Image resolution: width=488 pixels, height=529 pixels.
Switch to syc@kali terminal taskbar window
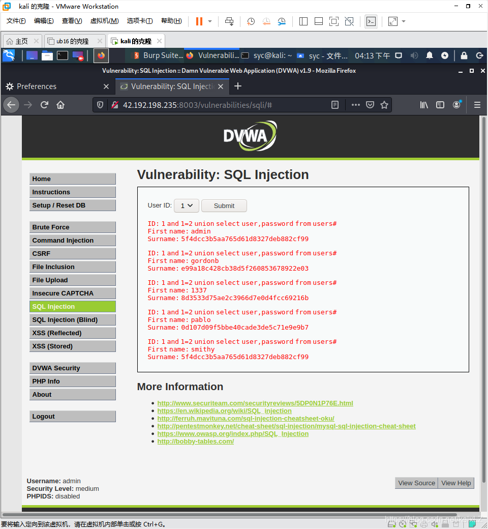(x=267, y=55)
